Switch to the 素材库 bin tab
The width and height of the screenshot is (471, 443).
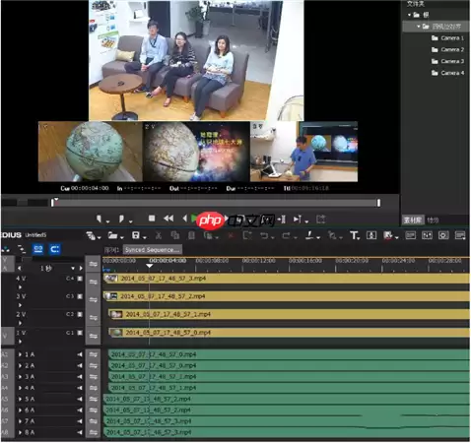pyautogui.click(x=413, y=220)
